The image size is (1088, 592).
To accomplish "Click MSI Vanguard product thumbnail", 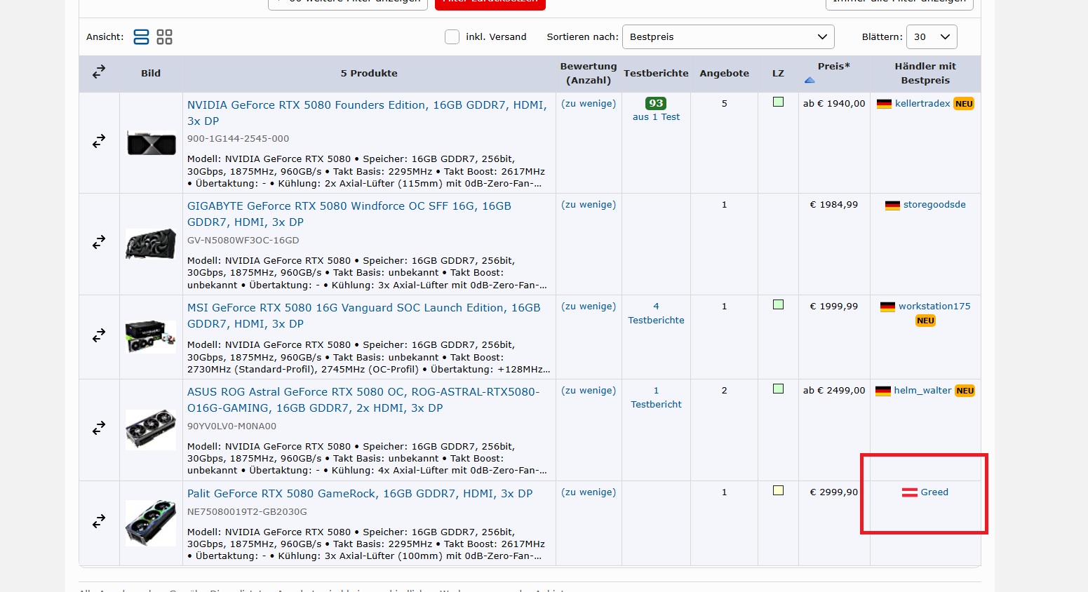I will coord(151,337).
